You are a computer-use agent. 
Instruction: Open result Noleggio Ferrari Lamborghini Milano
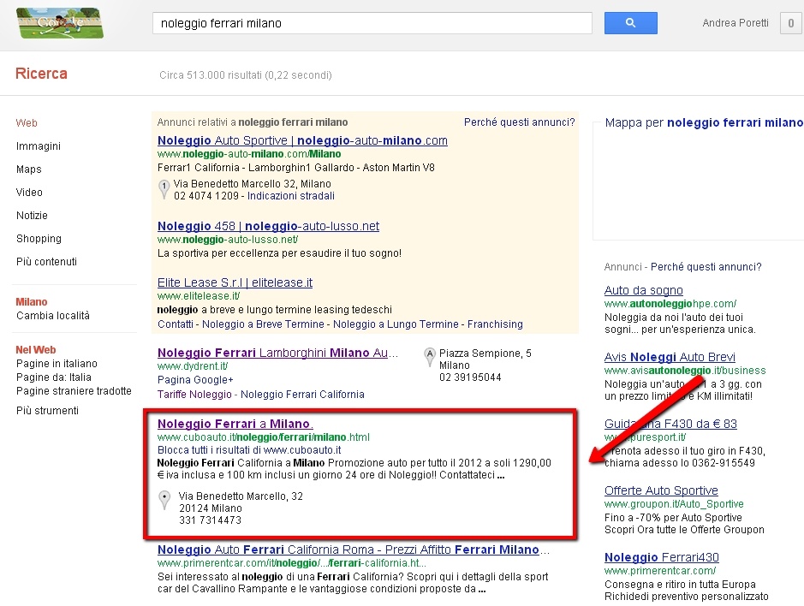pyautogui.click(x=277, y=353)
